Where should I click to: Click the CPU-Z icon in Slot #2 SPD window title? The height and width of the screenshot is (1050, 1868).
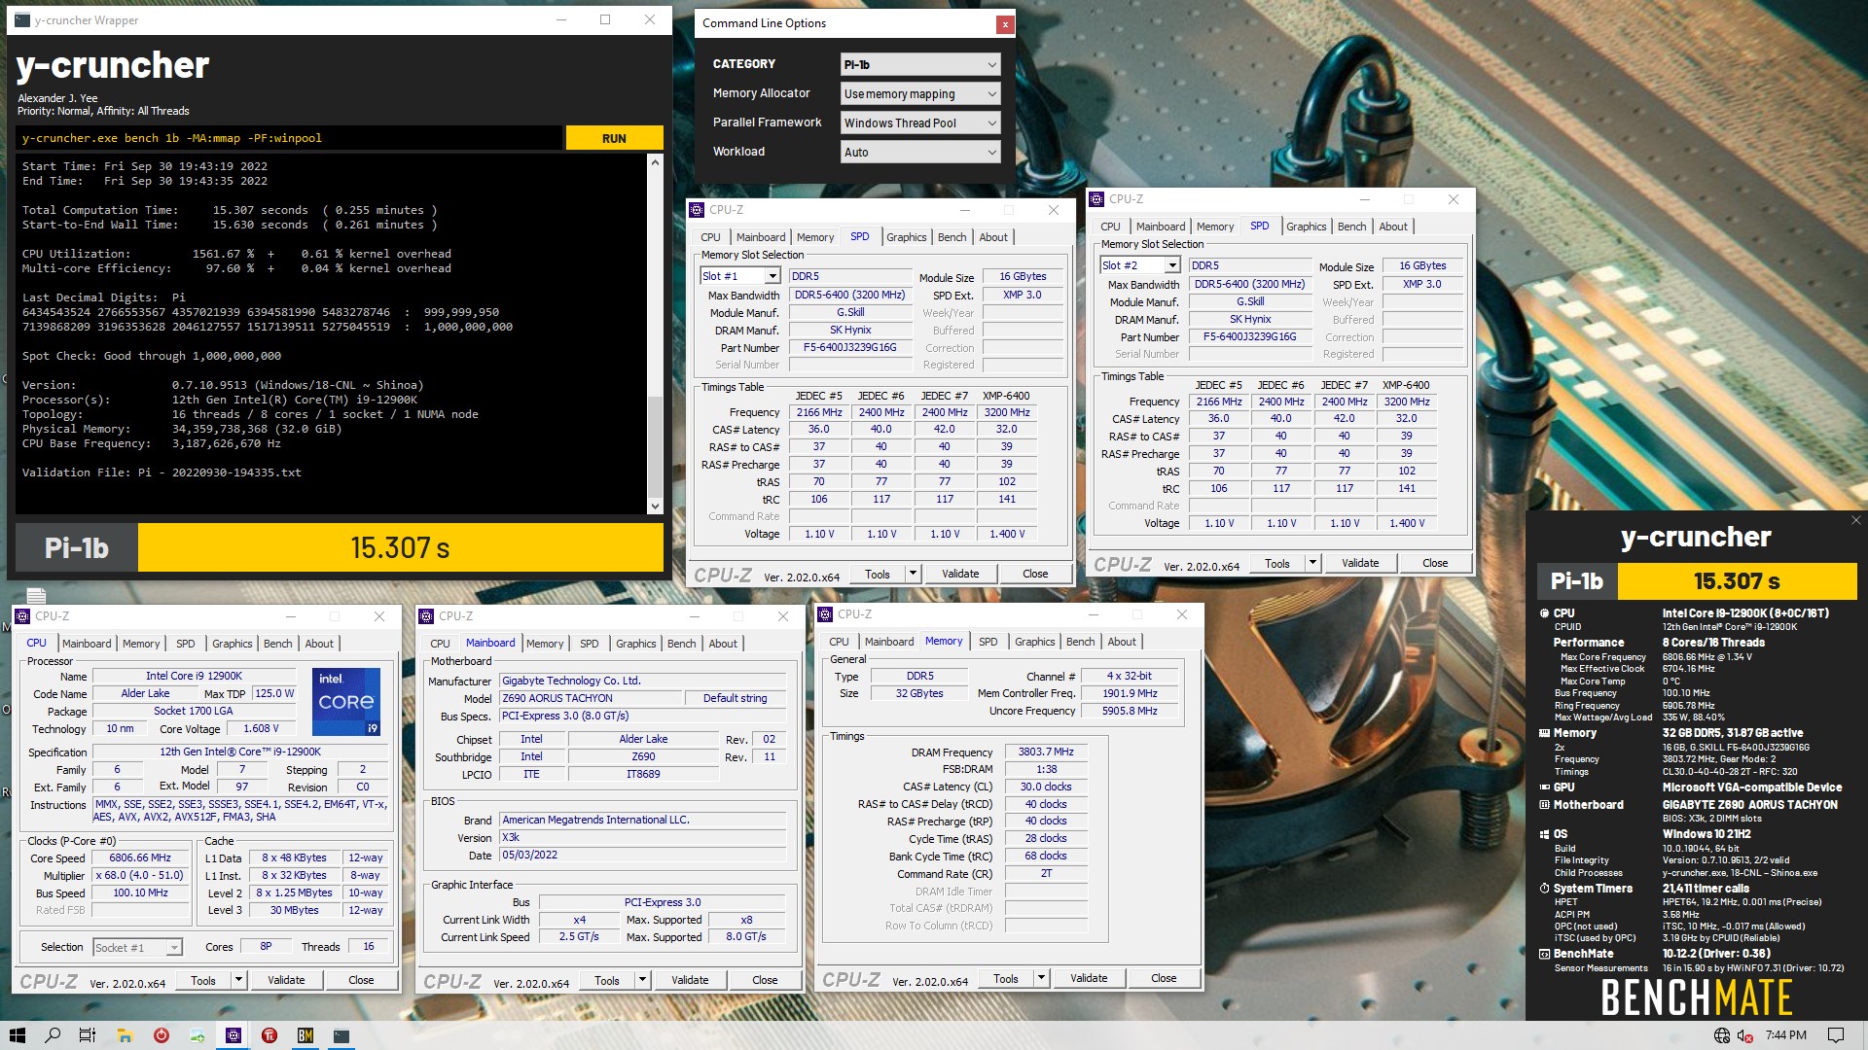(x=1096, y=198)
